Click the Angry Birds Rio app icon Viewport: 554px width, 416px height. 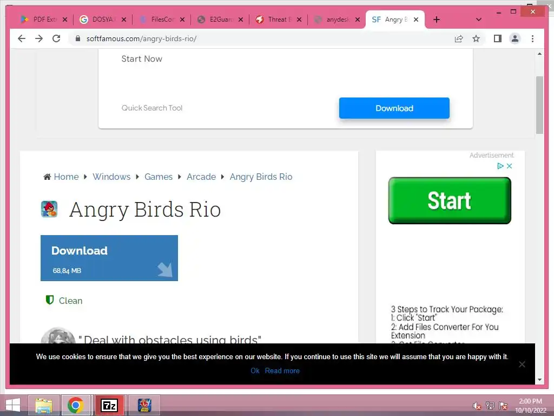coord(49,209)
